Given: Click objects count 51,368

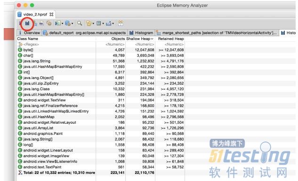Looking at the screenshot, I should (x=119, y=61).
